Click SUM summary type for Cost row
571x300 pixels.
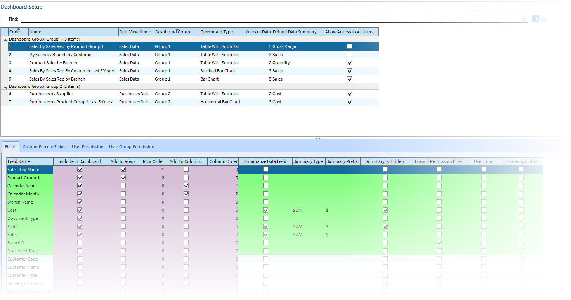[x=298, y=210]
